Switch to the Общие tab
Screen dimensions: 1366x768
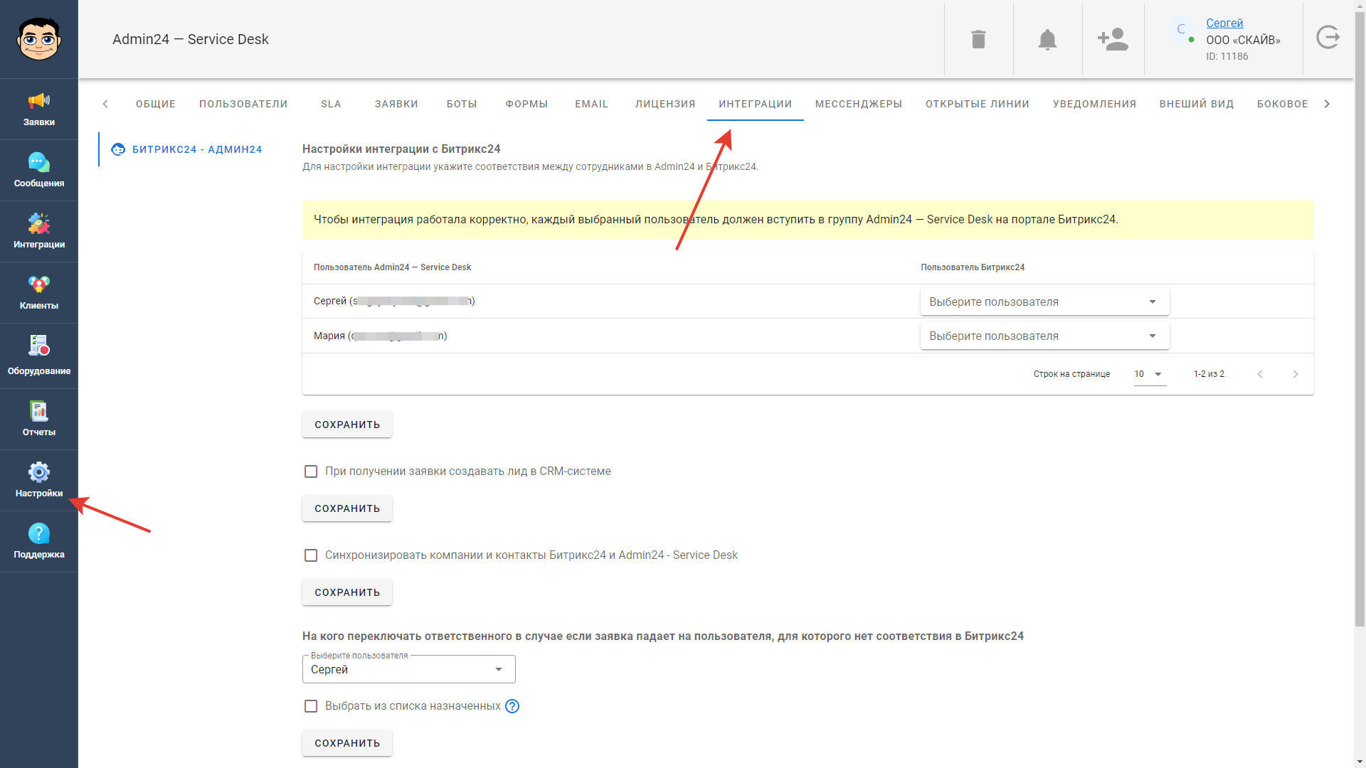[x=156, y=104]
